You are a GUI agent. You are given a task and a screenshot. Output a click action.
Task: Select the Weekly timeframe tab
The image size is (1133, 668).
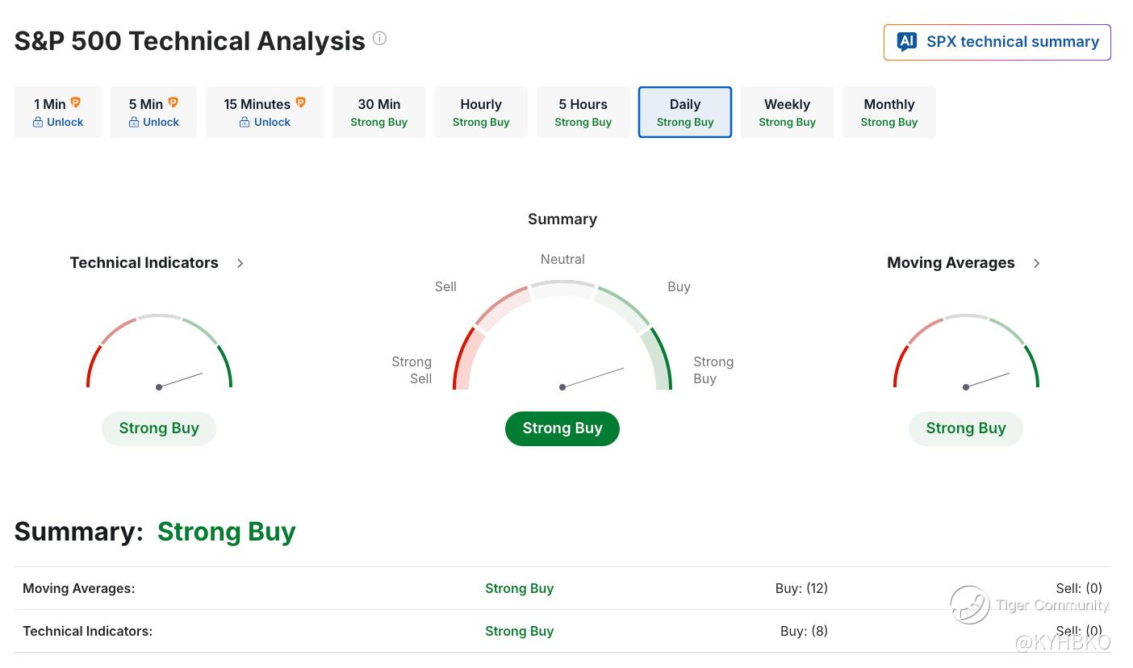tap(788, 112)
